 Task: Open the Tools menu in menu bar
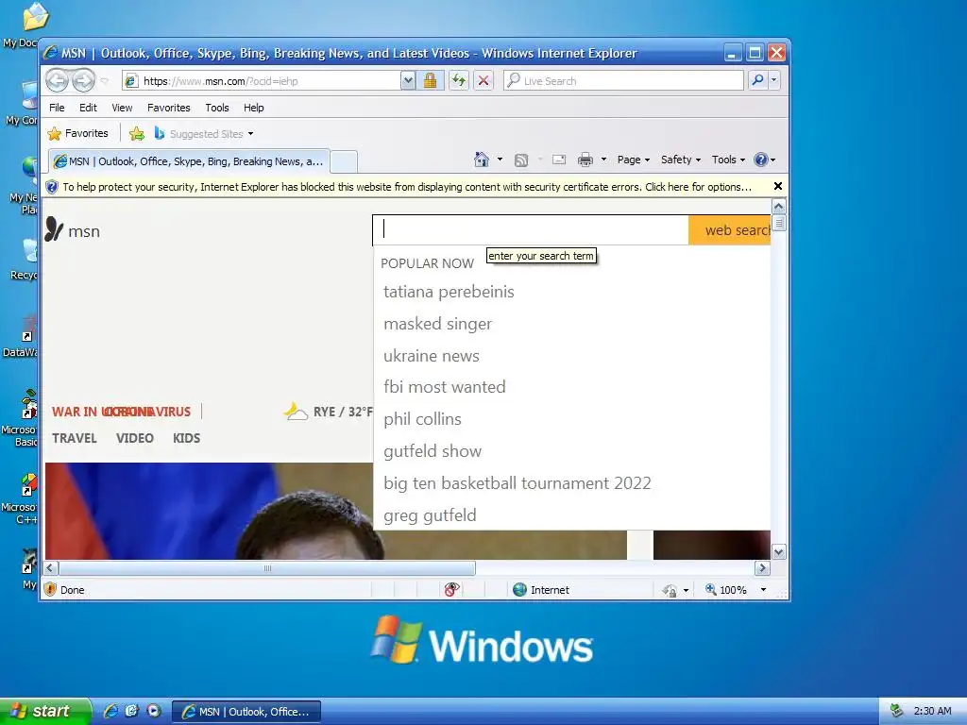[x=217, y=108]
